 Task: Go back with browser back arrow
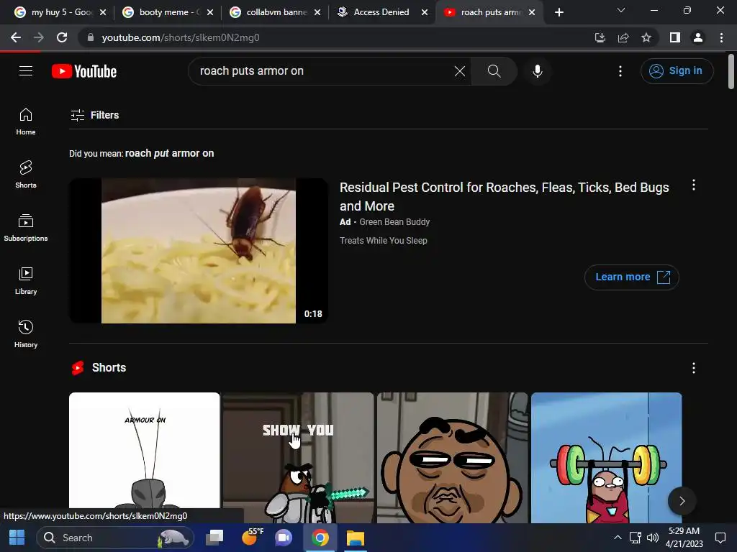pyautogui.click(x=16, y=37)
